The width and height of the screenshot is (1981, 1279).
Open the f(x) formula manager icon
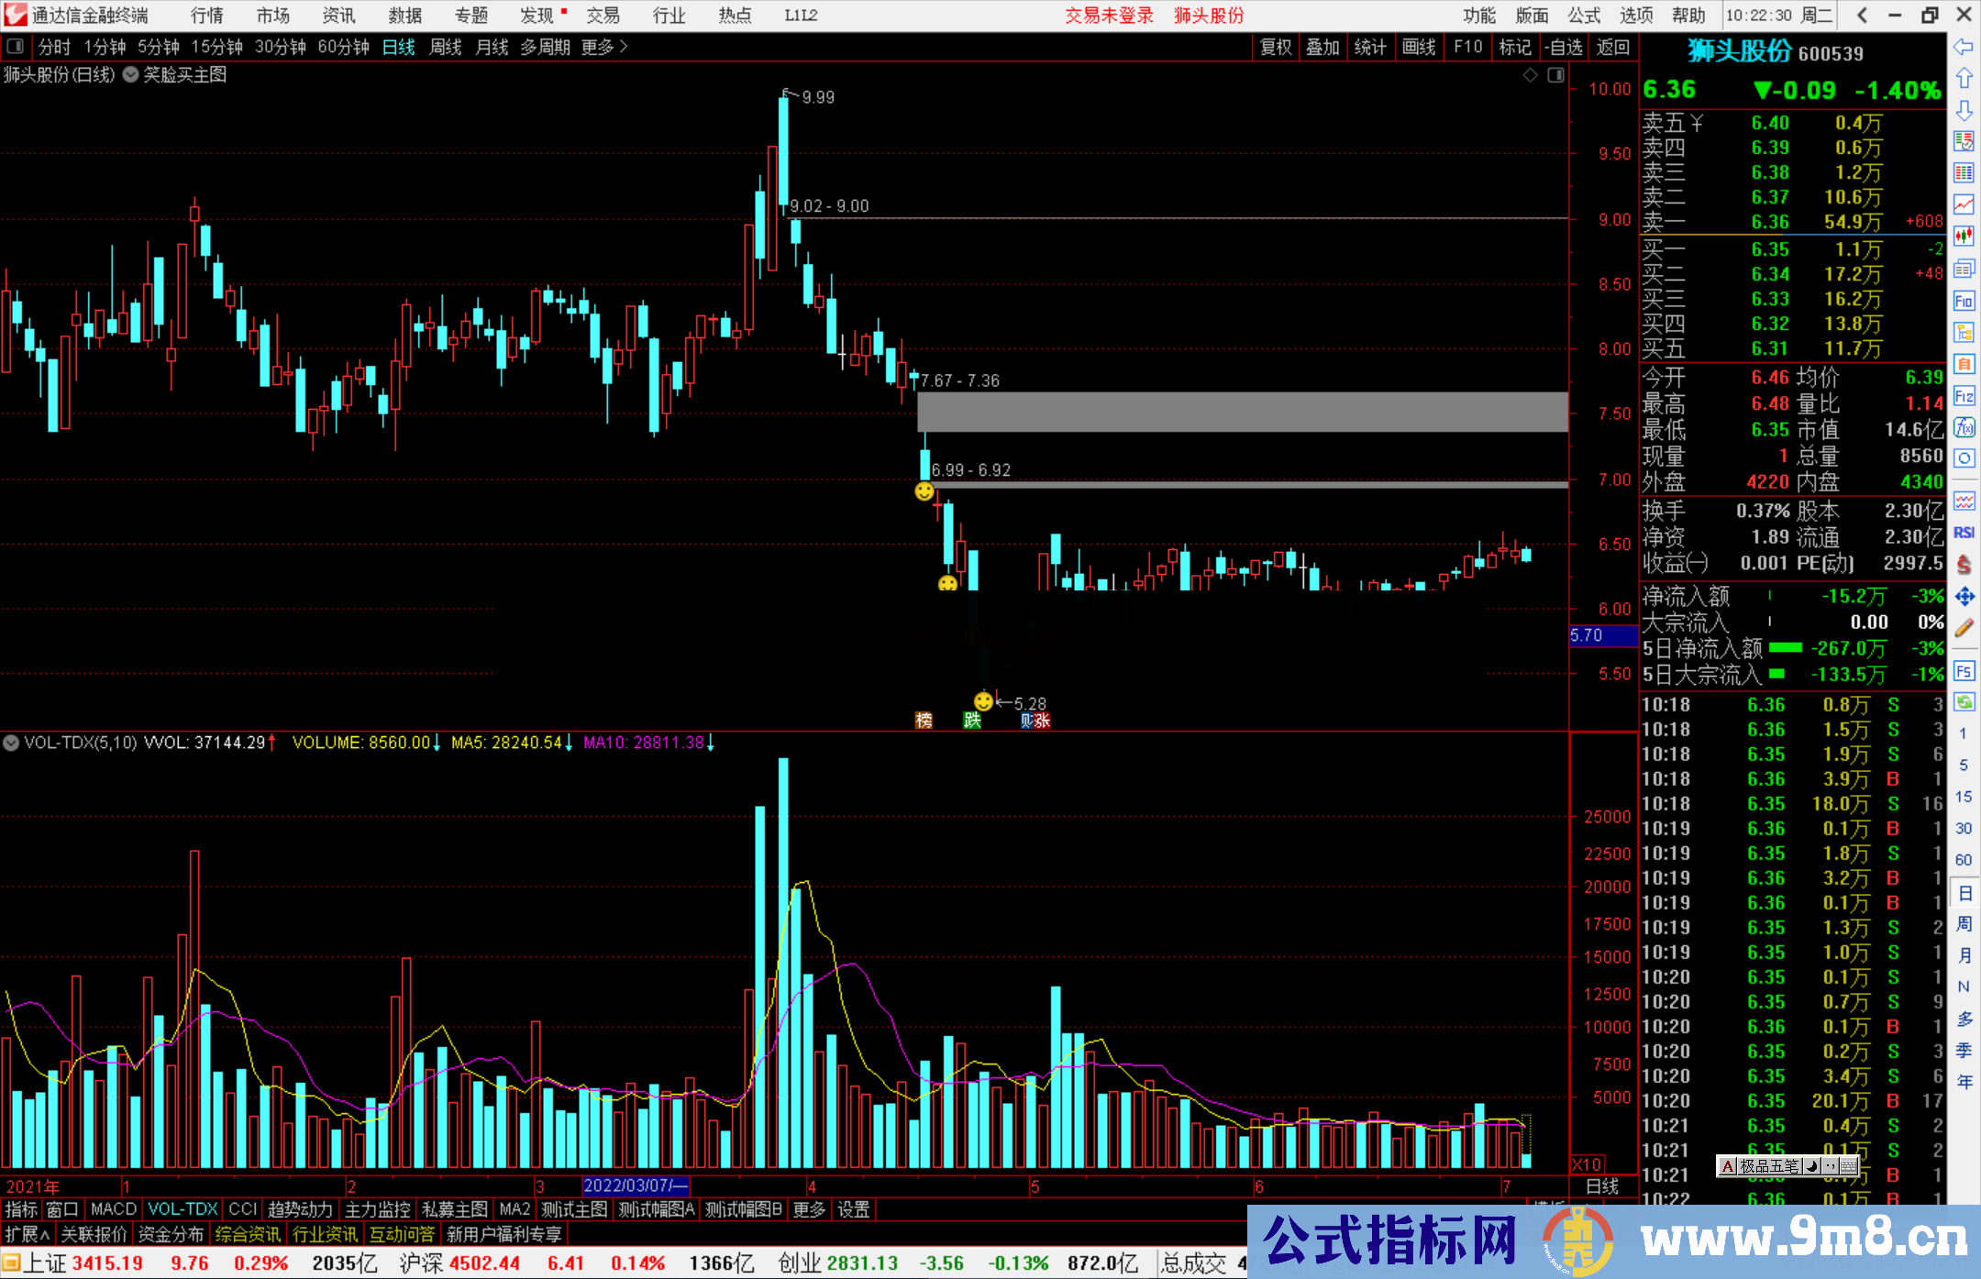tap(1964, 427)
